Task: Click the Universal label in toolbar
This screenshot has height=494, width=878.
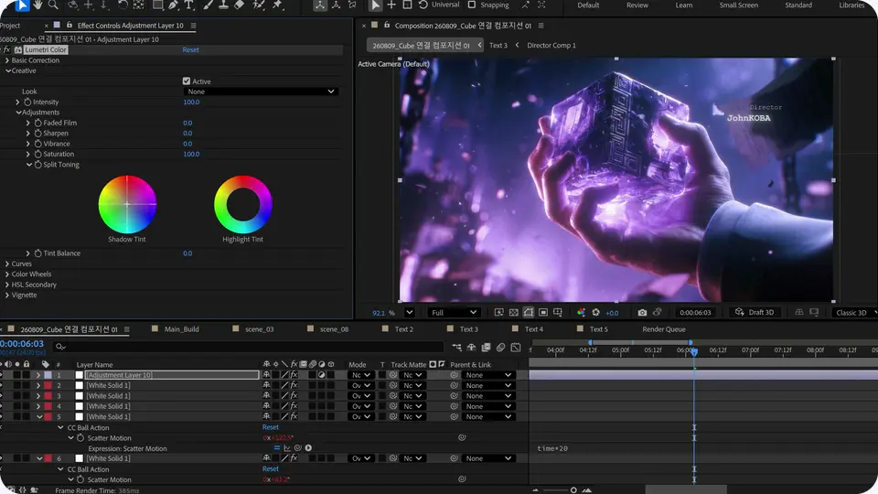Action: [445, 5]
